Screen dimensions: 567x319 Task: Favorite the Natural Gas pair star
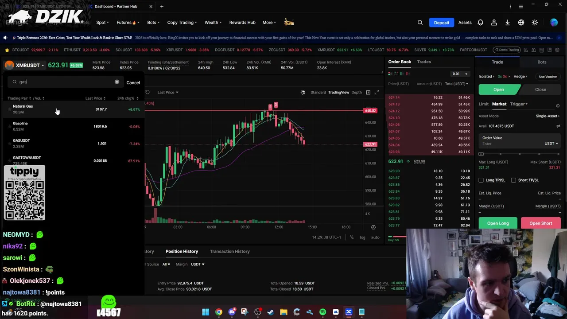click(9, 109)
